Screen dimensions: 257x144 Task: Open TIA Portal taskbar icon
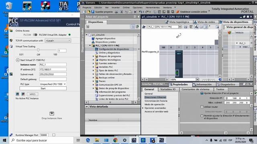[x=134, y=140]
